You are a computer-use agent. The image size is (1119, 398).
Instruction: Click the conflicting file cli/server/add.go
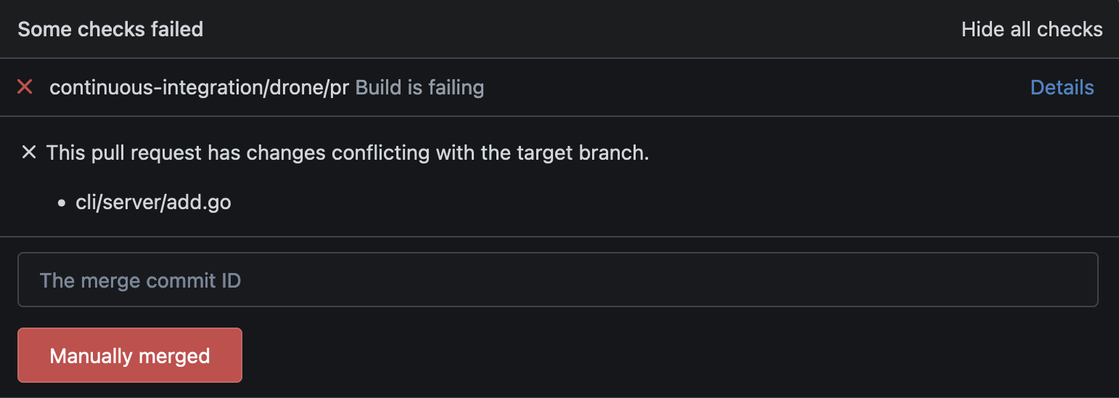(x=153, y=203)
